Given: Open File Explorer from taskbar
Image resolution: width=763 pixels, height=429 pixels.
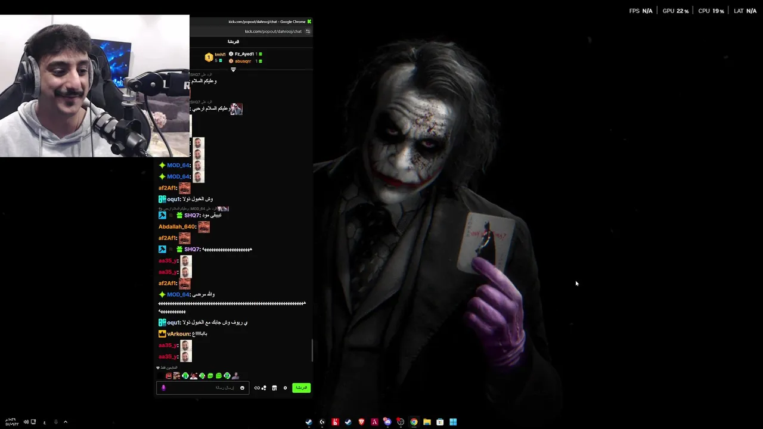Looking at the screenshot, I should click(427, 422).
